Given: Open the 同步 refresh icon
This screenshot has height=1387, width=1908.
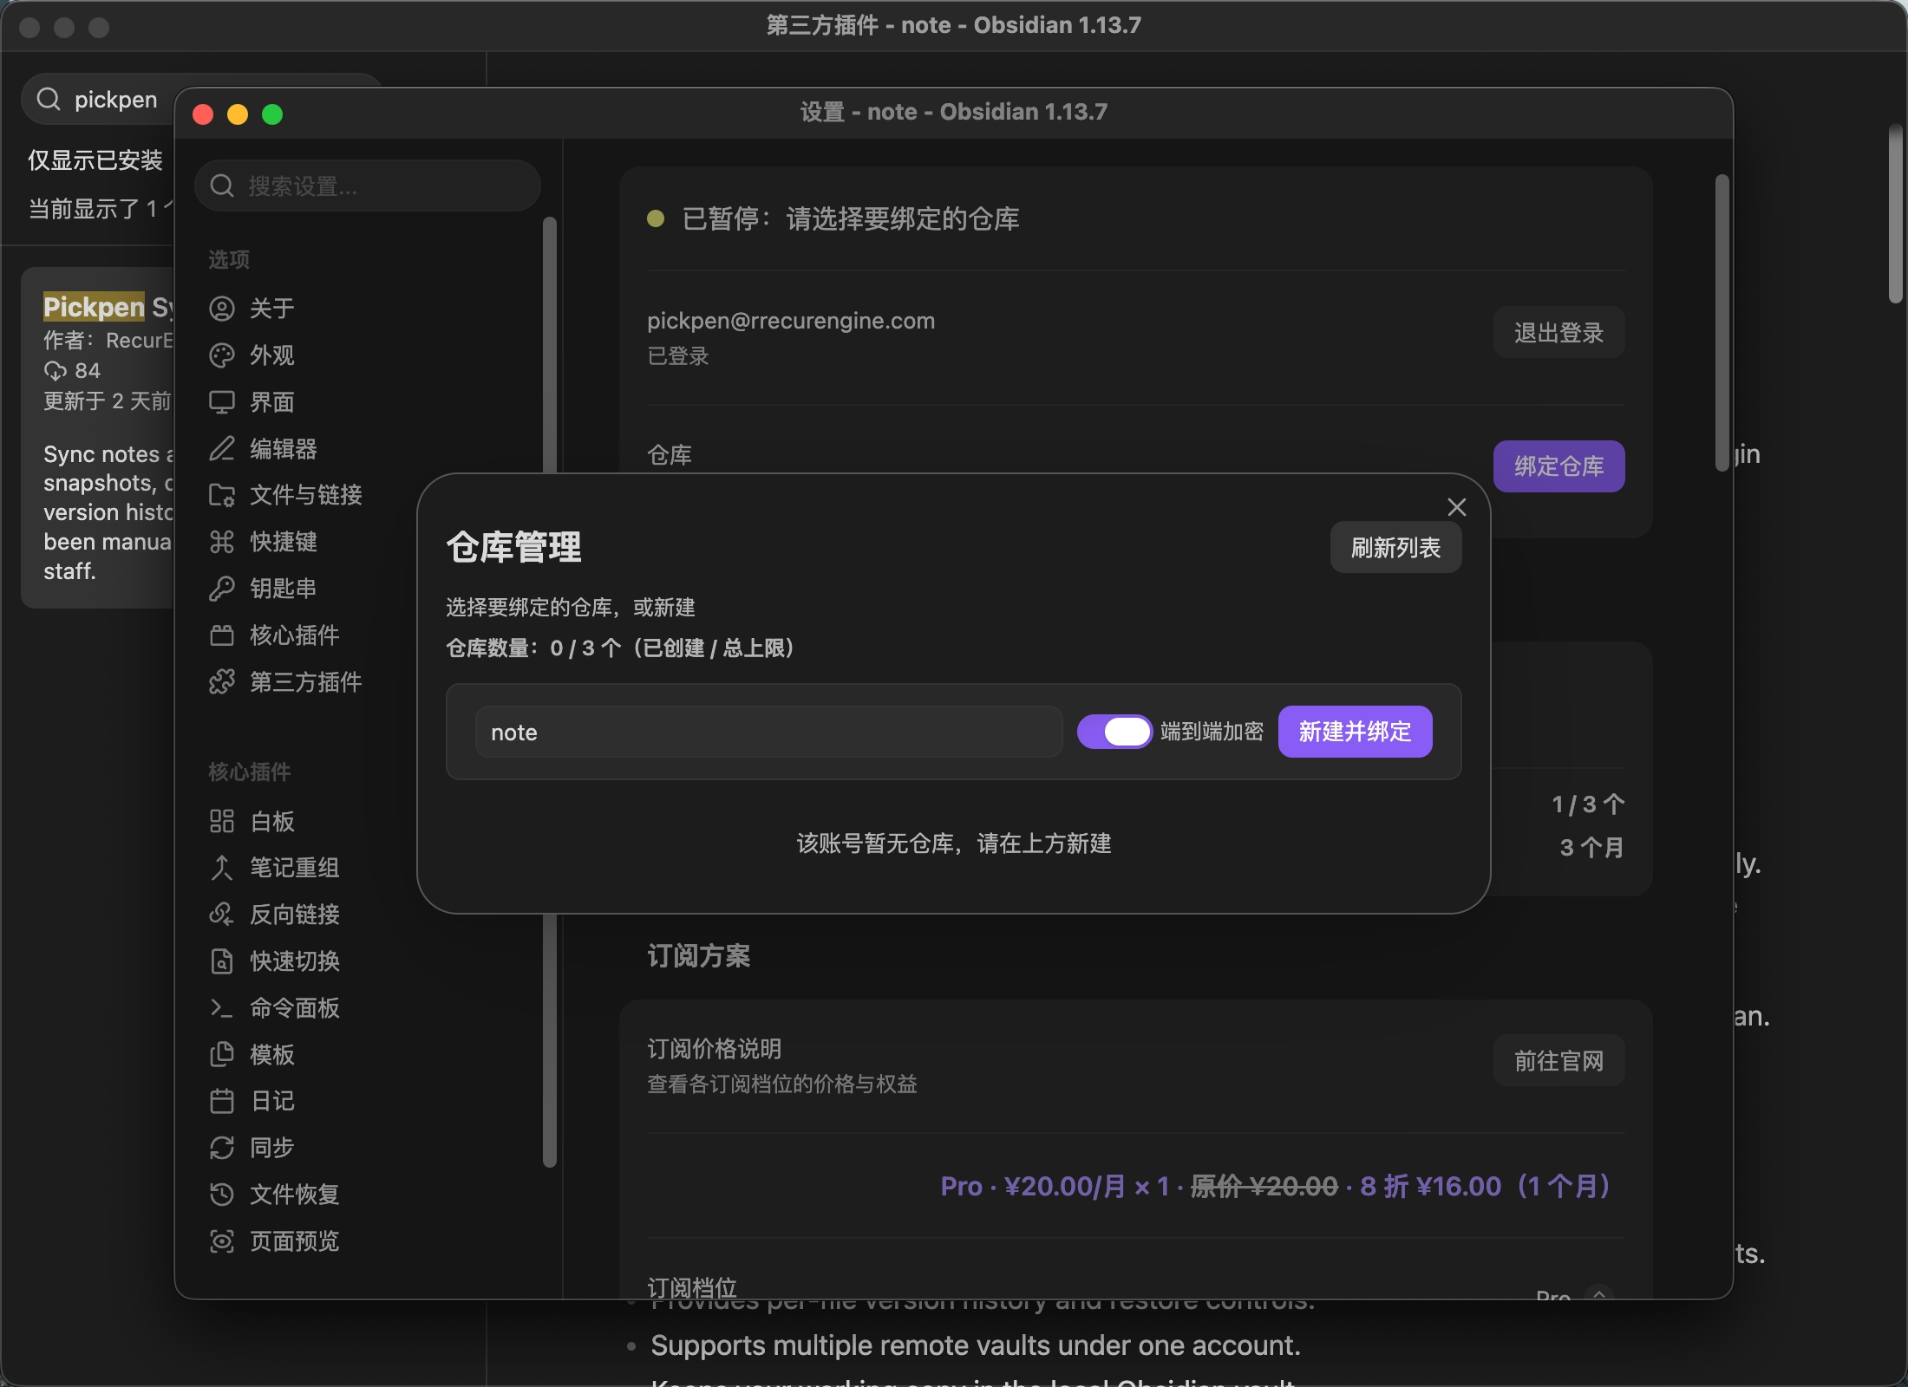Looking at the screenshot, I should pos(222,1148).
